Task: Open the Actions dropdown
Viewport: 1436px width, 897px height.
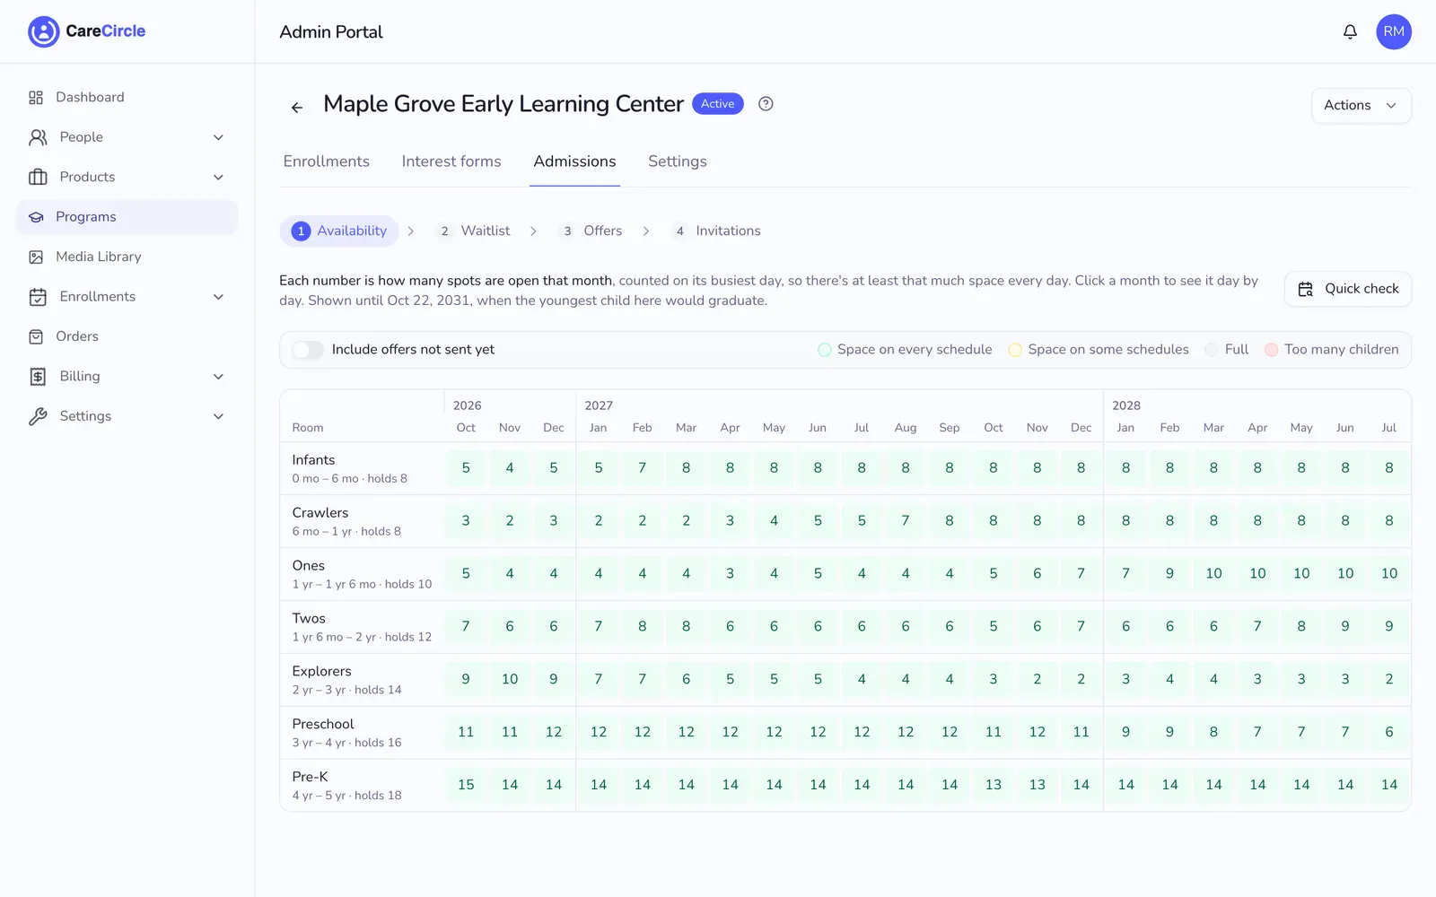Action: click(x=1361, y=105)
